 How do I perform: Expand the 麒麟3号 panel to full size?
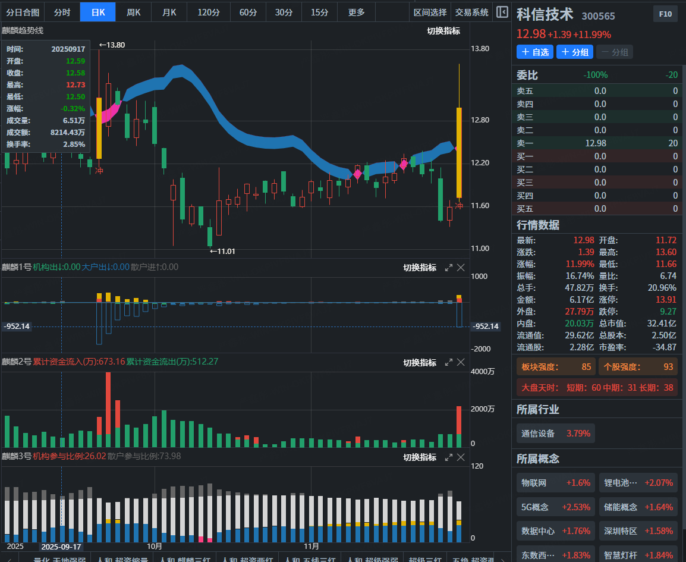449,457
